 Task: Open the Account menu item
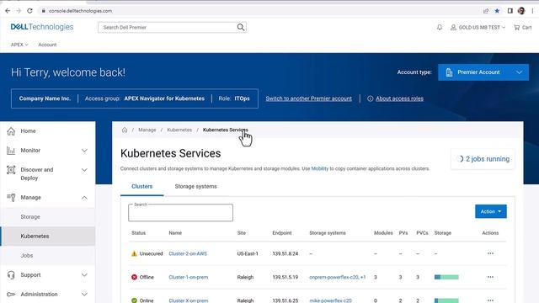[47, 45]
